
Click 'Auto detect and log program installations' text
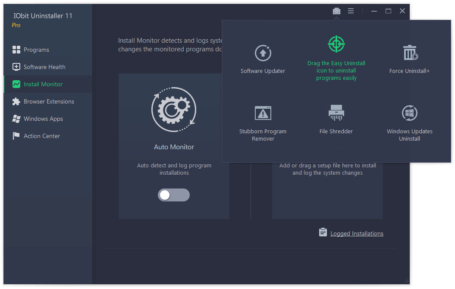(174, 169)
